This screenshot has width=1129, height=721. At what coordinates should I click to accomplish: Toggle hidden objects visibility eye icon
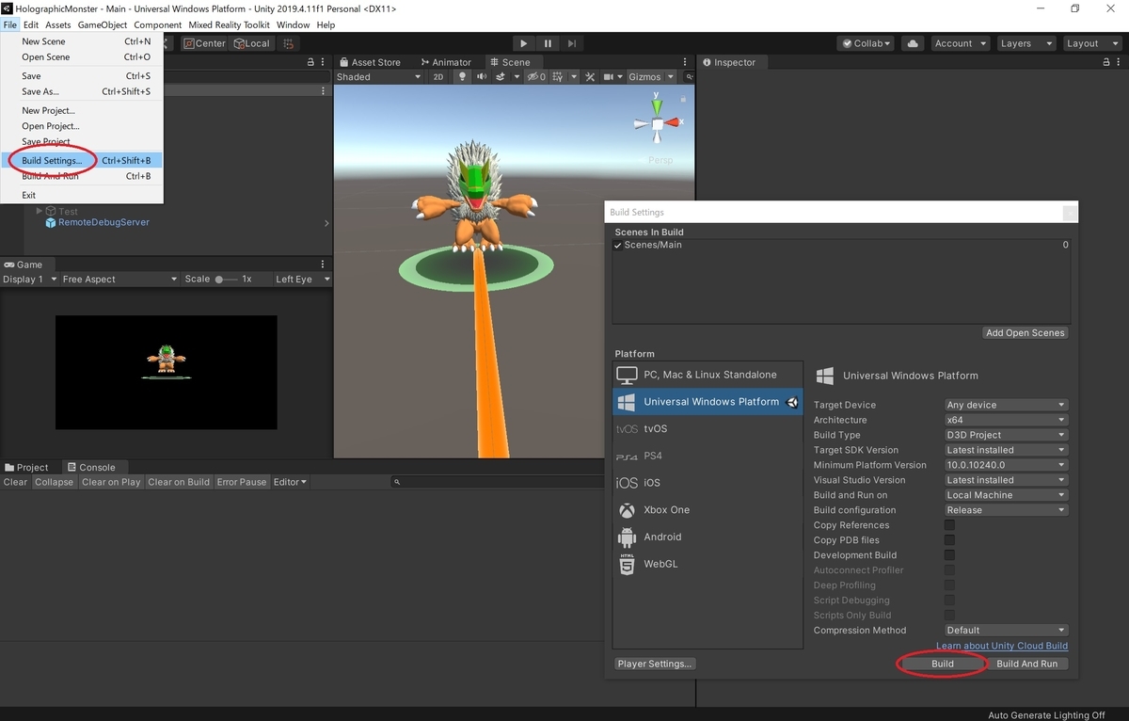click(x=535, y=77)
